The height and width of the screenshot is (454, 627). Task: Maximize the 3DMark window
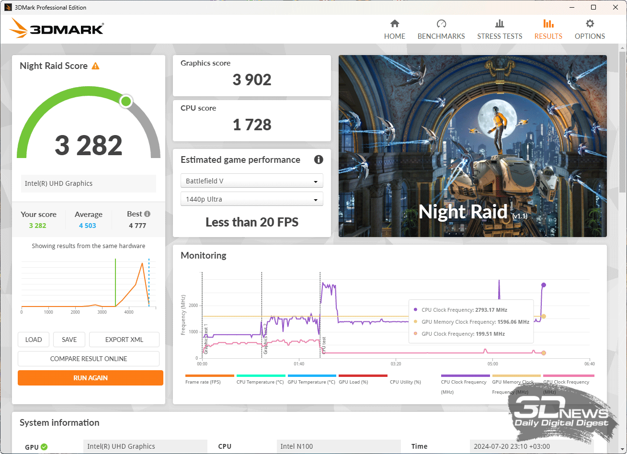click(x=593, y=7)
